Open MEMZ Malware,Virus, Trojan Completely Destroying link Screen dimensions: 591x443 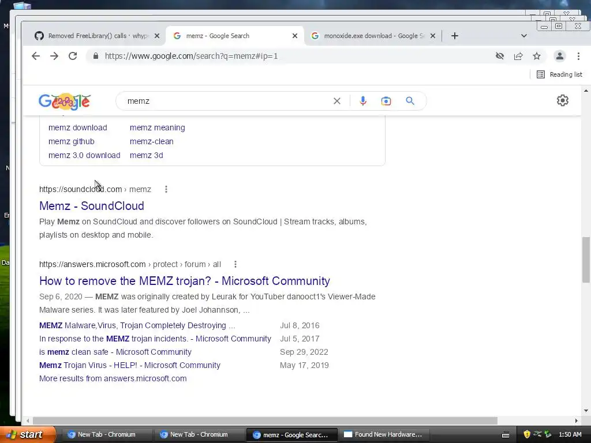pos(137,325)
